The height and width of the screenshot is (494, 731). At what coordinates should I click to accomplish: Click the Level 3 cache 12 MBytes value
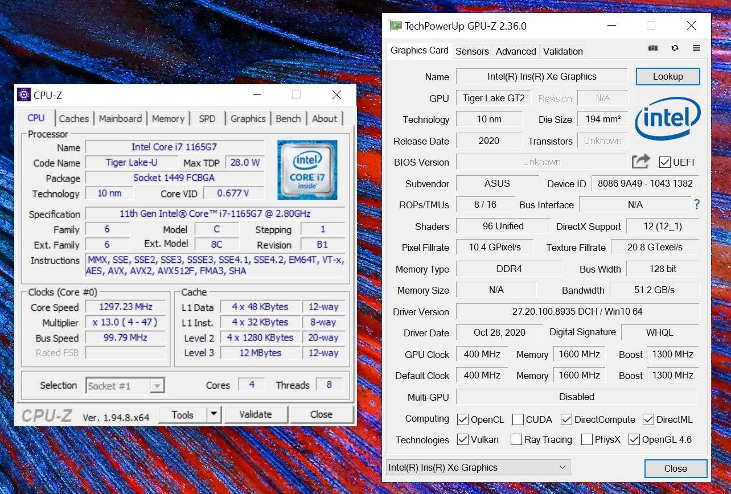coord(260,353)
